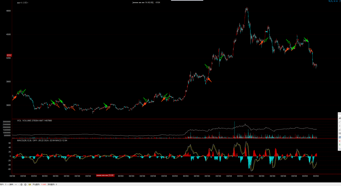Place a red up arrow marker
Viewport: 341px width, 186px height.
(x=339, y=141)
